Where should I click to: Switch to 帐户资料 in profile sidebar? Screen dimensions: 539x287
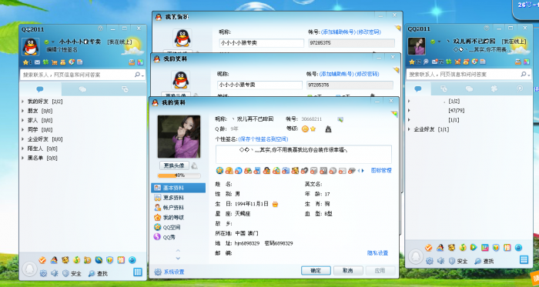click(169, 208)
